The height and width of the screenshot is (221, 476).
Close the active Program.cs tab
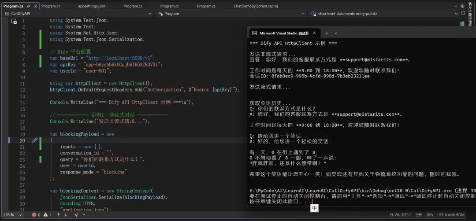tap(36, 6)
